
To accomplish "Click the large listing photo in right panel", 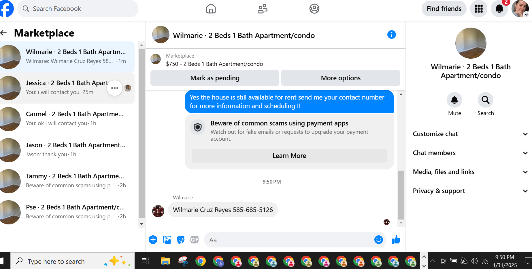I will pyautogui.click(x=471, y=43).
